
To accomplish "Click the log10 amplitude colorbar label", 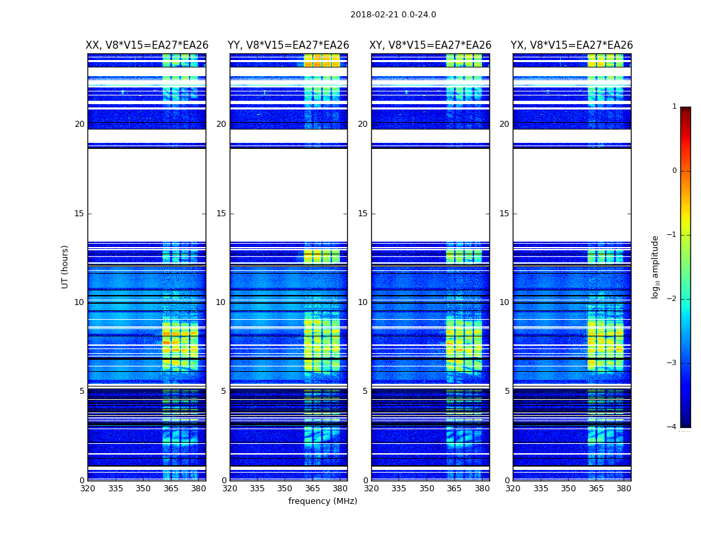I will pos(655,267).
